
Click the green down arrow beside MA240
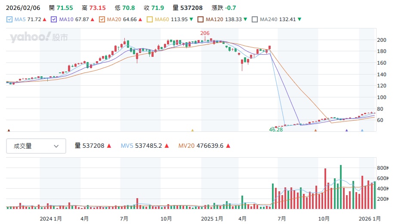pos(299,19)
